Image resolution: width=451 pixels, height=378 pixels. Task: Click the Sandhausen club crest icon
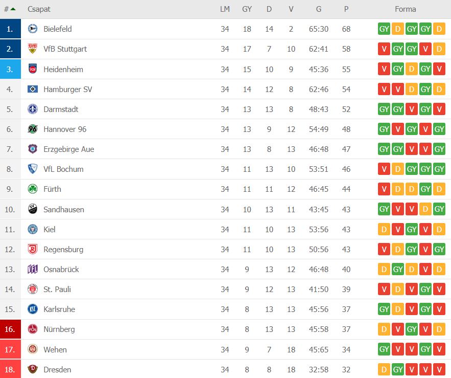[33, 209]
